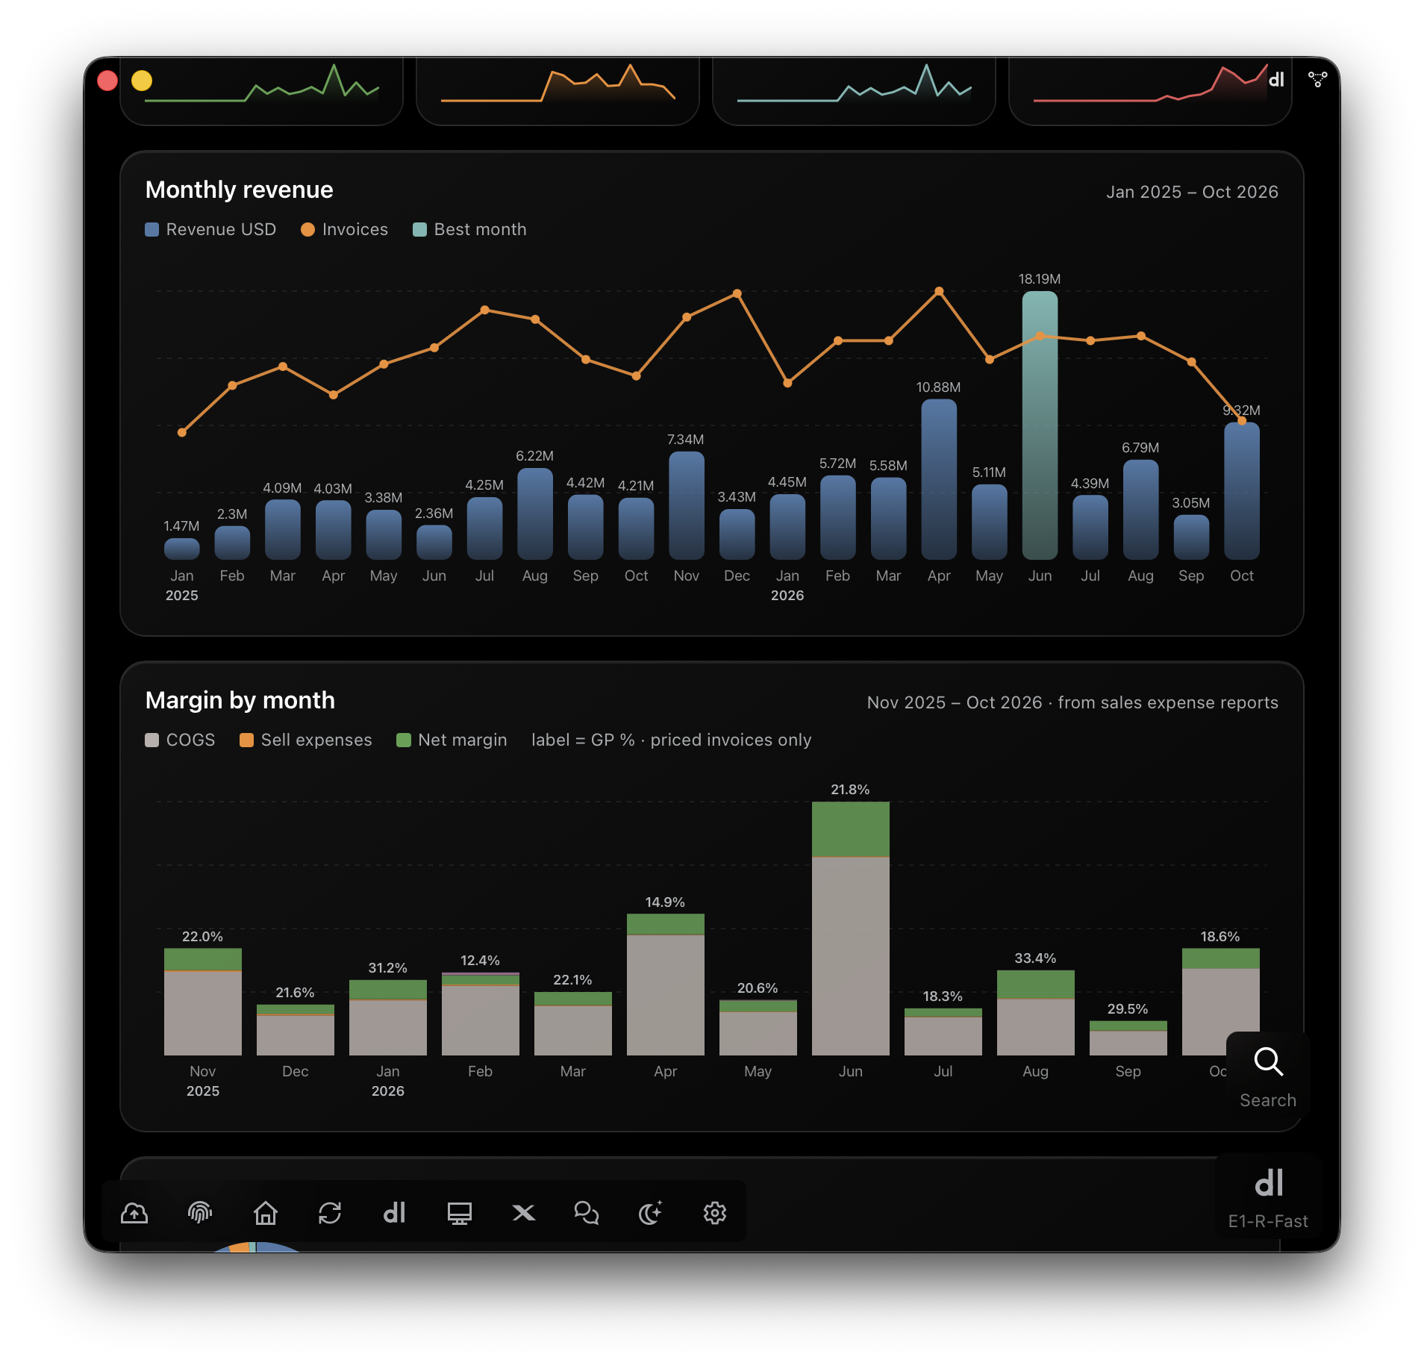Click the 7.34M Nov 2025 revenue bar
This screenshot has width=1424, height=1363.
pos(687,505)
